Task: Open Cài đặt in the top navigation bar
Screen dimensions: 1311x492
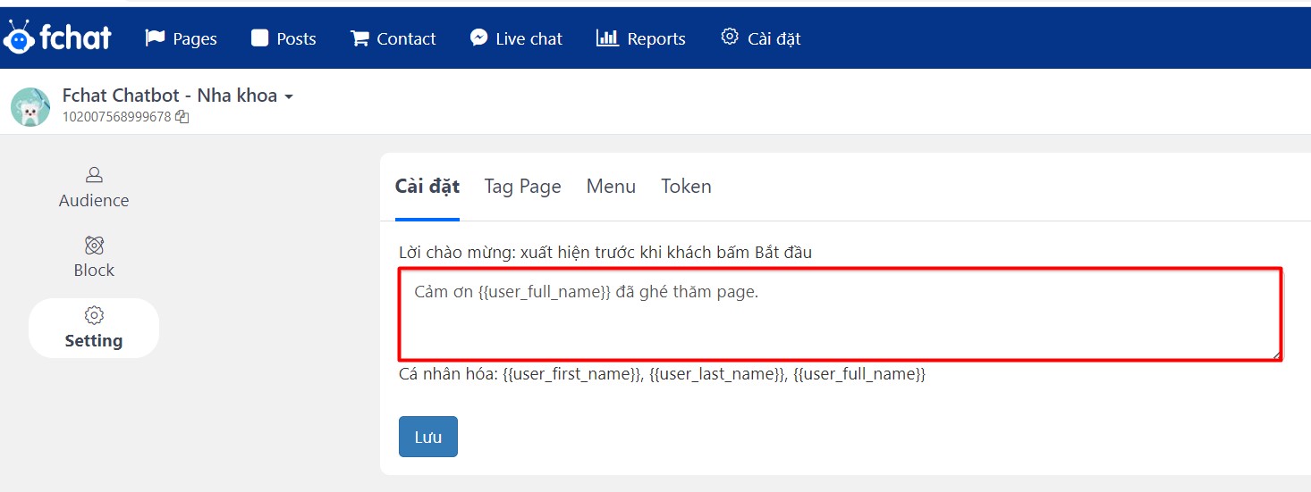Action: (760, 38)
